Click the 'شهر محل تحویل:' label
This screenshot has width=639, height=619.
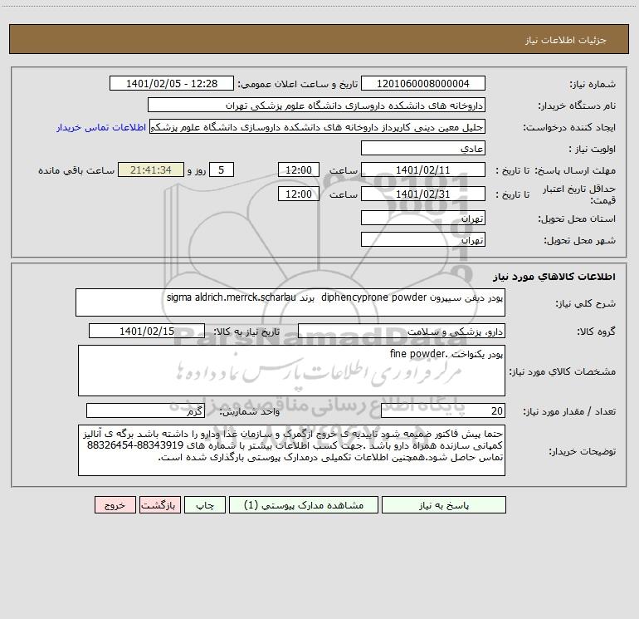[580, 240]
